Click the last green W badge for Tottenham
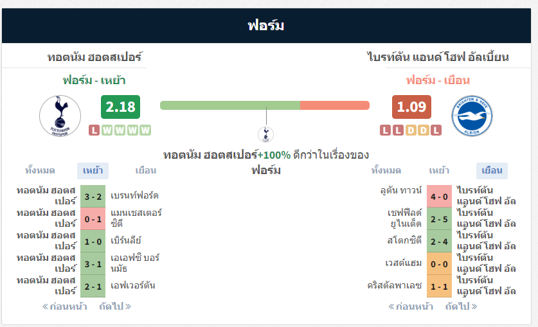 (145, 130)
